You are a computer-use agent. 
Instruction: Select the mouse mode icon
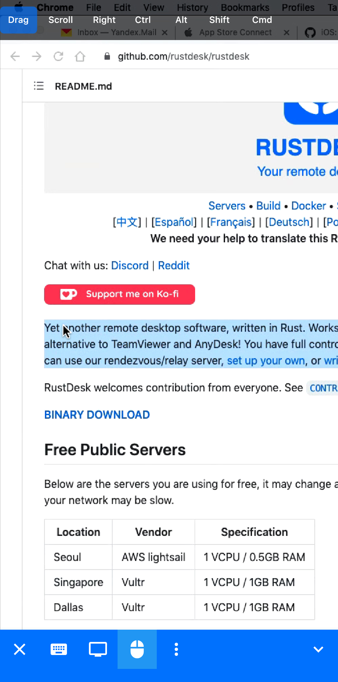[x=137, y=649]
